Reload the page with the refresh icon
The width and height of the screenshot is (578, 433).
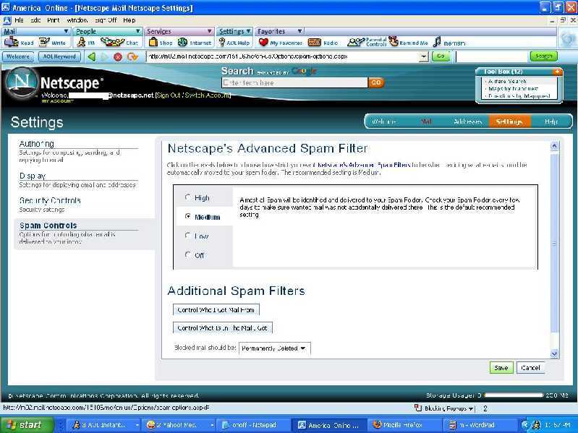coord(132,56)
